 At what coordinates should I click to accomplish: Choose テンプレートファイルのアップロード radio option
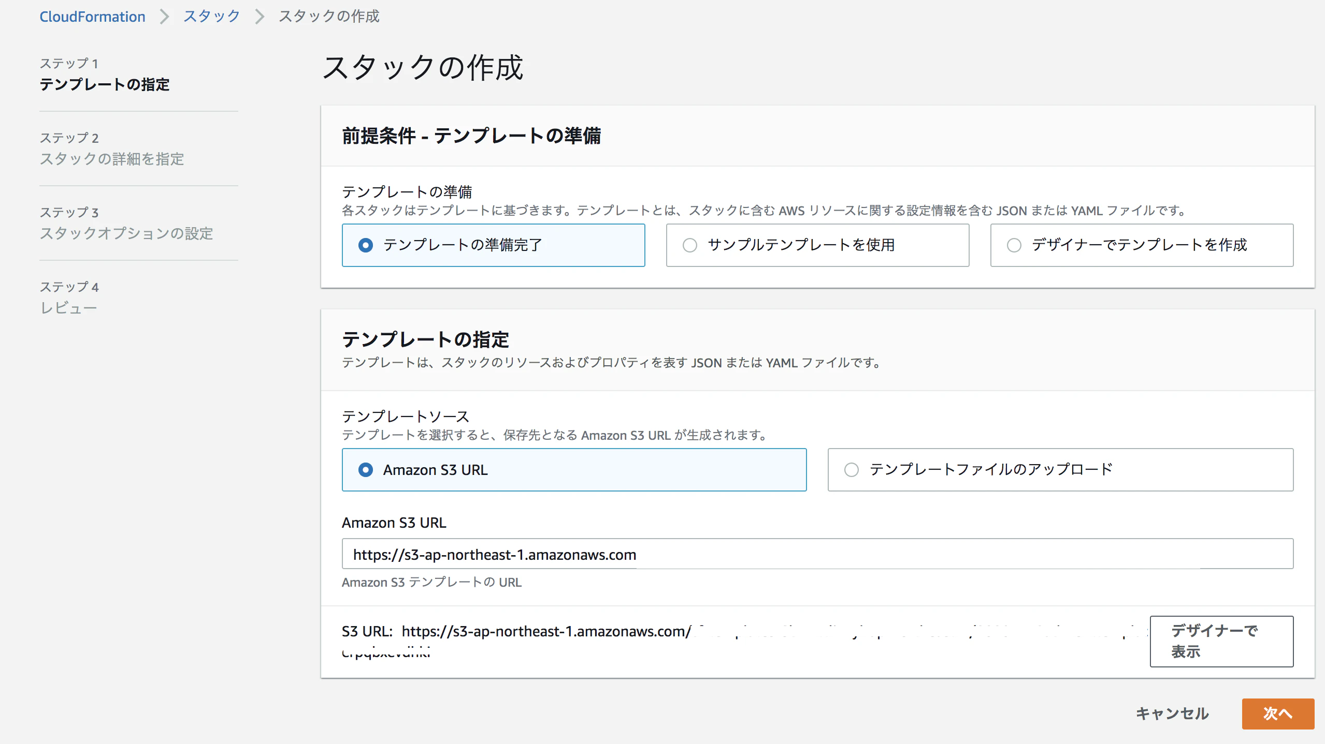click(1060, 470)
